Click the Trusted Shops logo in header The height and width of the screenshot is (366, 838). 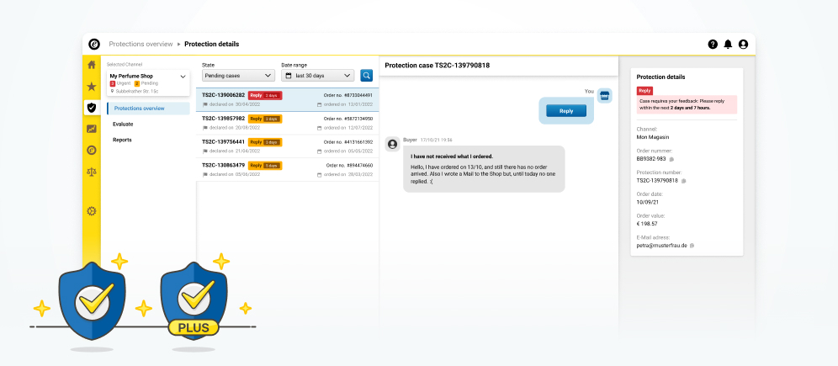(94, 45)
